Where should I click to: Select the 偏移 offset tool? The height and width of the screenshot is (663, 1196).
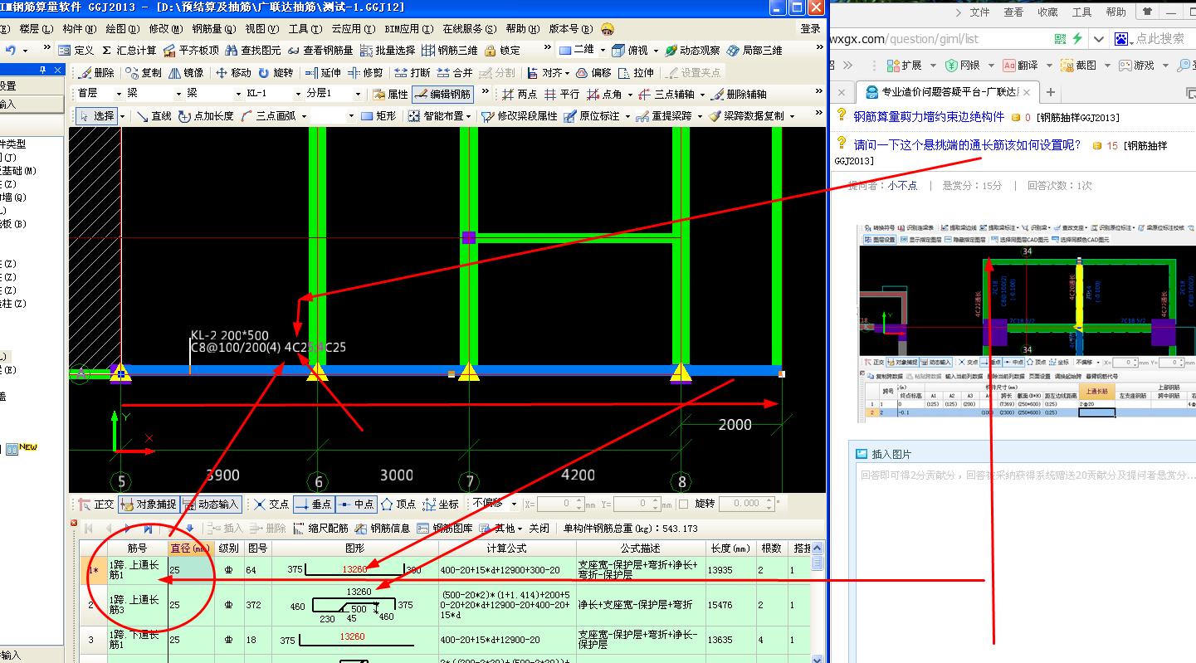[593, 73]
